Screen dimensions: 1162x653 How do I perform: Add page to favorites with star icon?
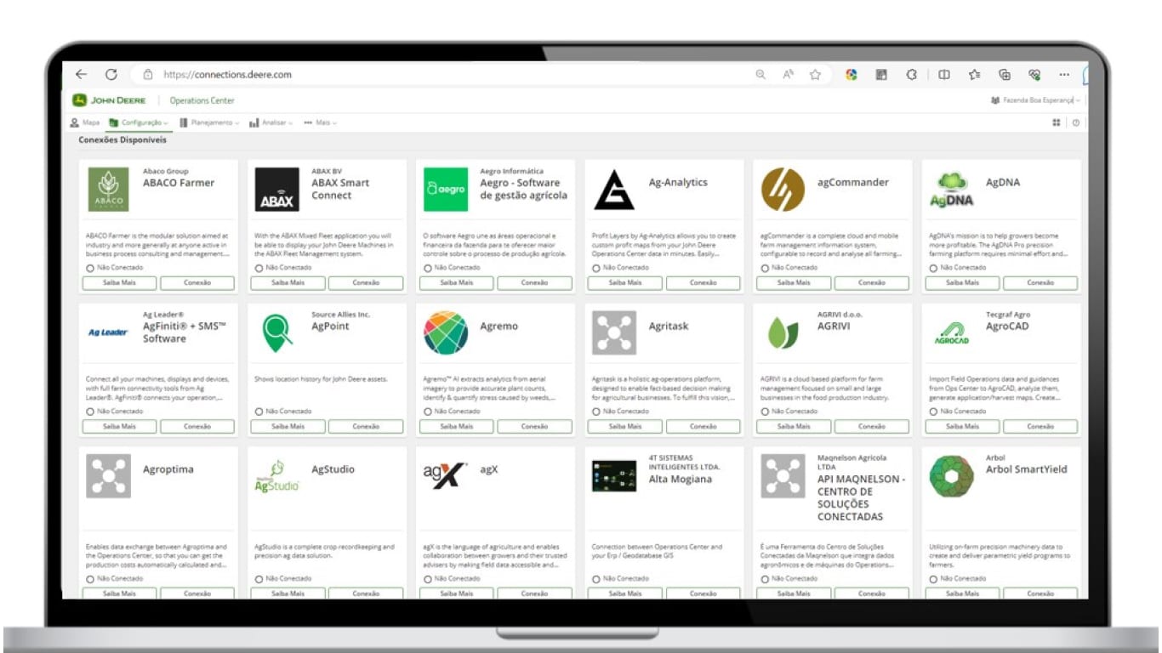pyautogui.click(x=815, y=75)
